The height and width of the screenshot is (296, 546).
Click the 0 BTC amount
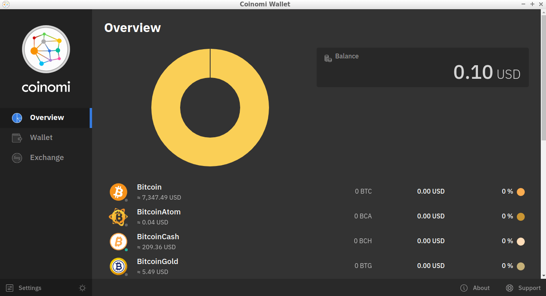click(x=363, y=192)
